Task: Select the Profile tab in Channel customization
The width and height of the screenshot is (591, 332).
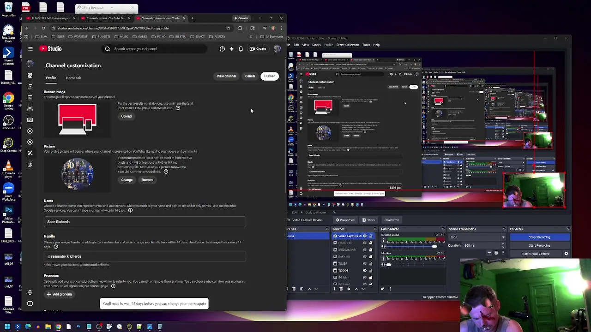Action: (x=51, y=78)
